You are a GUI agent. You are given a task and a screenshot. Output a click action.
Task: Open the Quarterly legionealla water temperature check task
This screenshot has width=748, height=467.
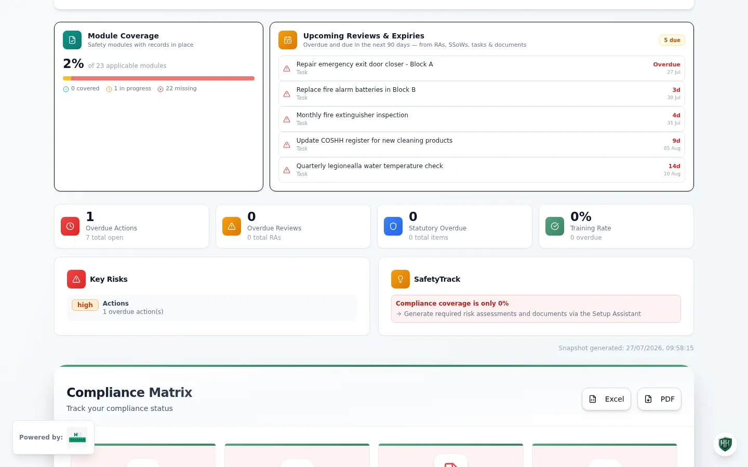(482, 170)
